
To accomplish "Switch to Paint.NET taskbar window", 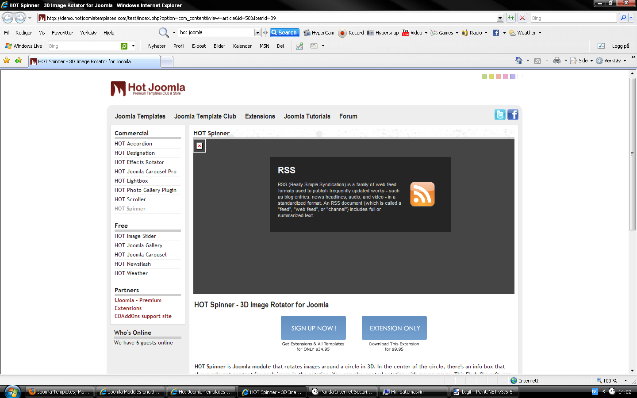I will tap(484, 392).
